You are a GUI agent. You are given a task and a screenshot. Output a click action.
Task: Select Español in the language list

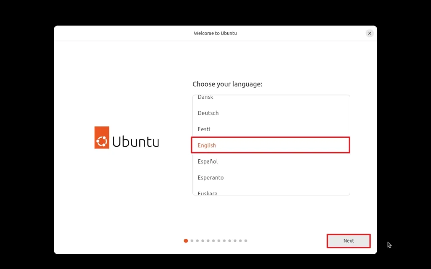(x=208, y=161)
